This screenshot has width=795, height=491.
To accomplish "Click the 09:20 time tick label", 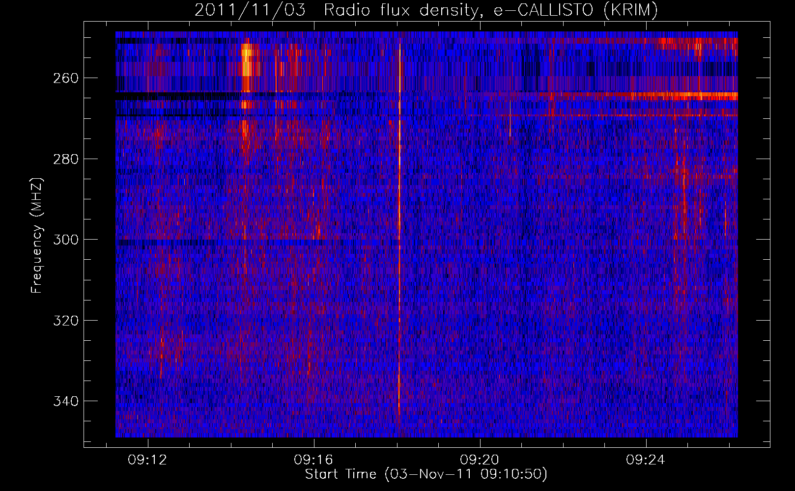I will (480, 460).
